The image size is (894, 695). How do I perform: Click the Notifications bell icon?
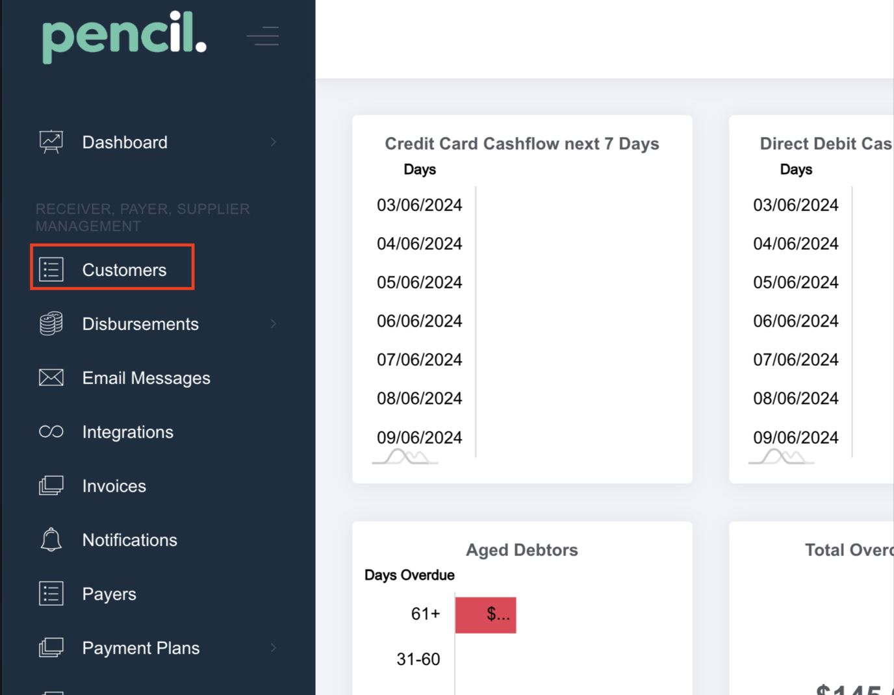(51, 540)
